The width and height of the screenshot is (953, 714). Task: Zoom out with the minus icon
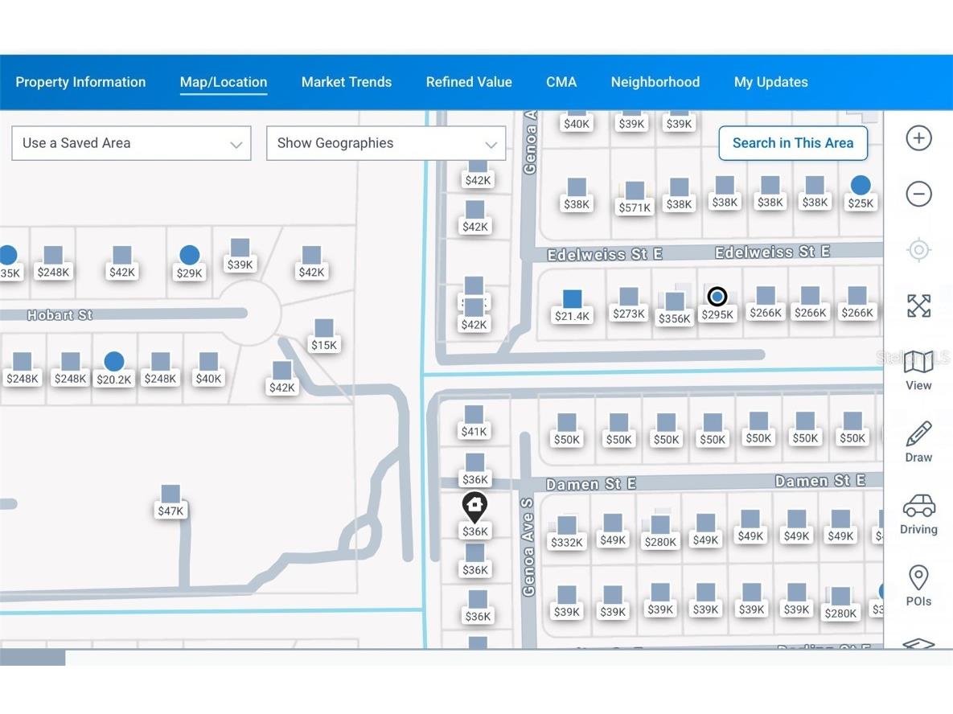coord(918,194)
